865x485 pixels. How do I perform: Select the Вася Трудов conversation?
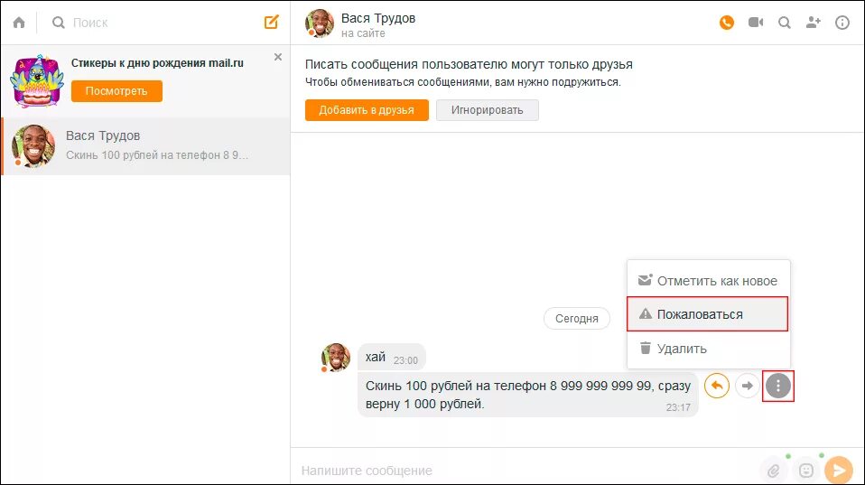point(145,146)
